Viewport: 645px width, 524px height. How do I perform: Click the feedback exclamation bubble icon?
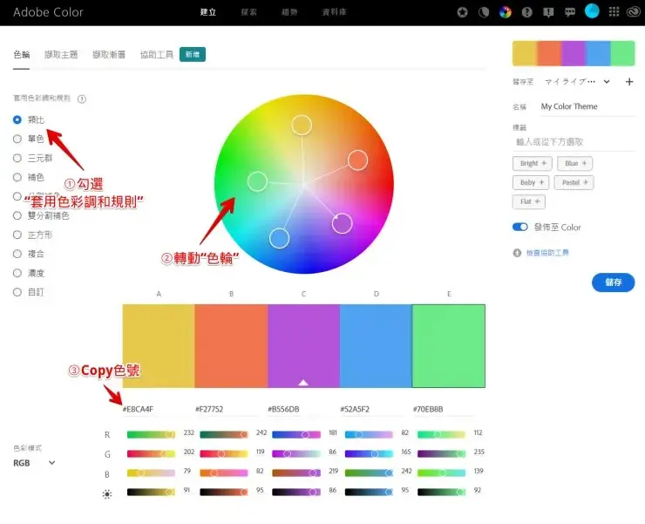548,12
